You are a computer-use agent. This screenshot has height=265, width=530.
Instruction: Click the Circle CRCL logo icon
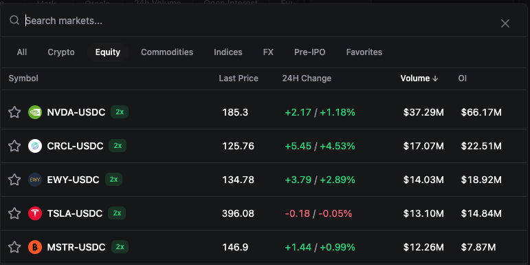[35, 146]
